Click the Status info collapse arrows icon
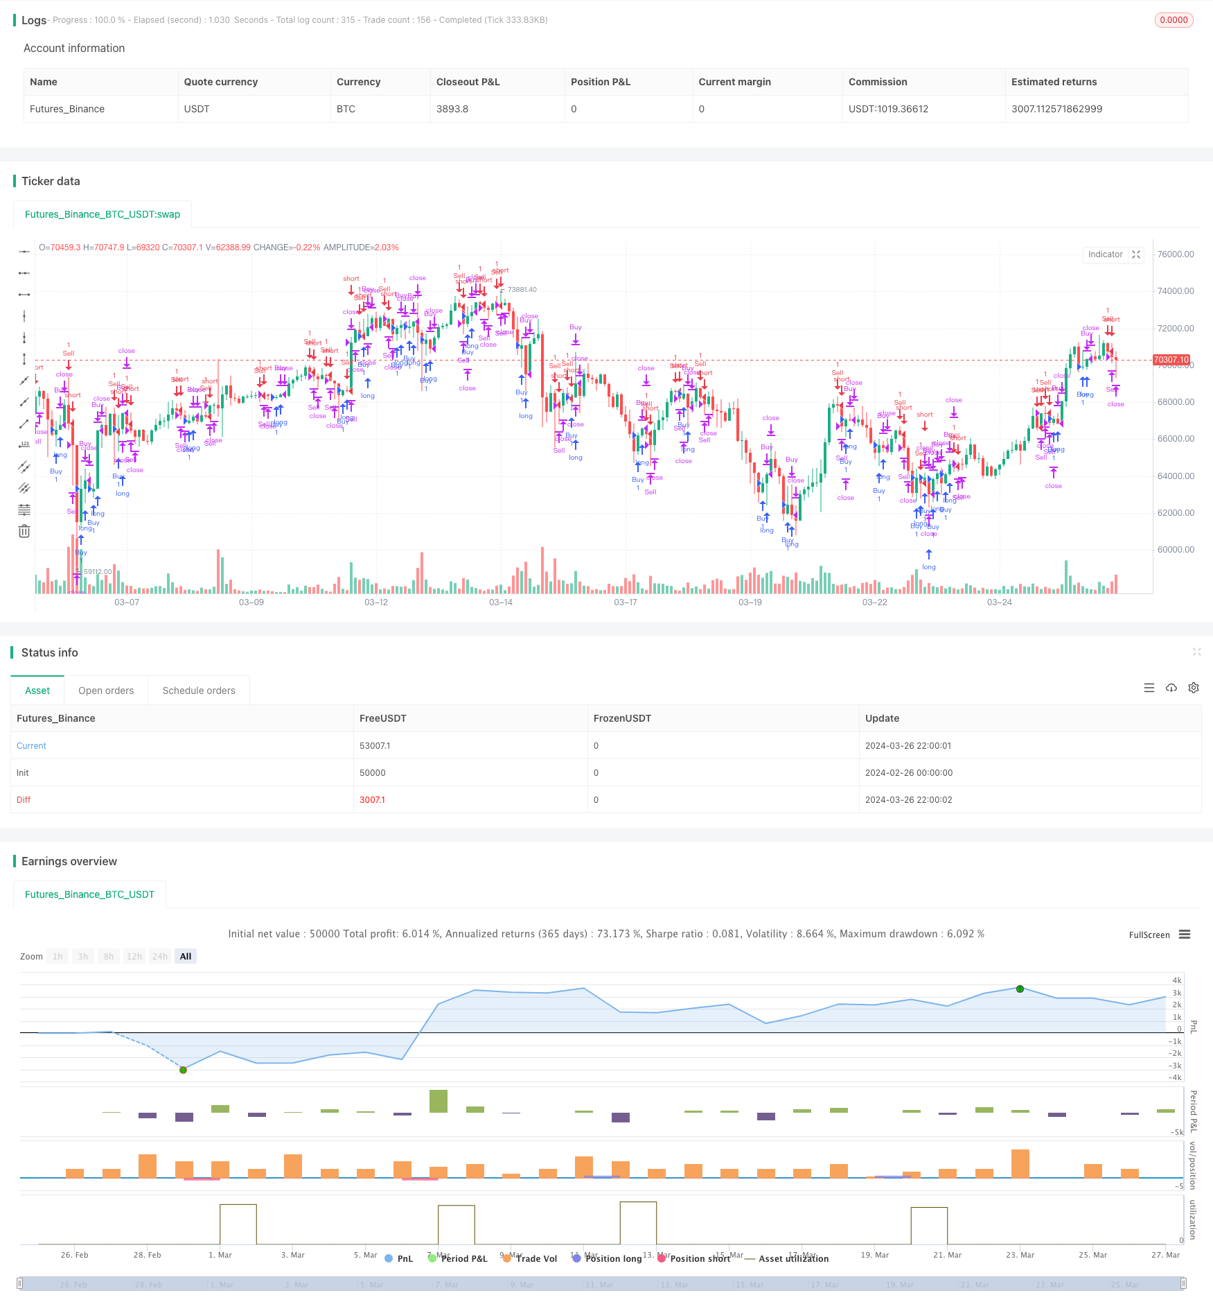 (x=1196, y=652)
